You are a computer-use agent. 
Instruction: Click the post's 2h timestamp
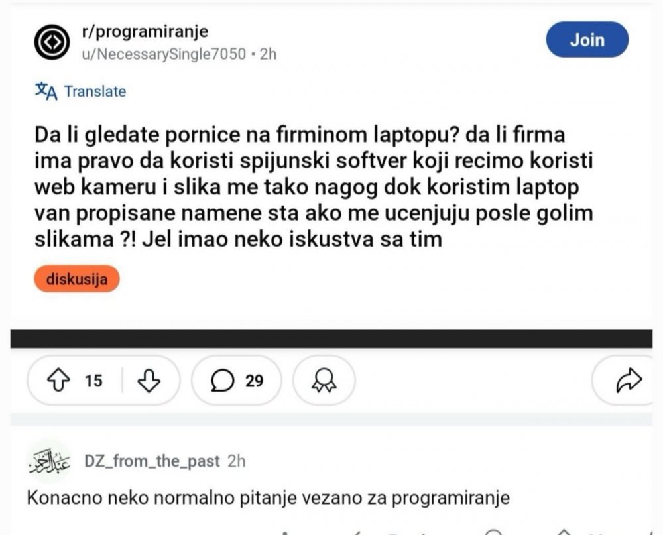(x=268, y=54)
